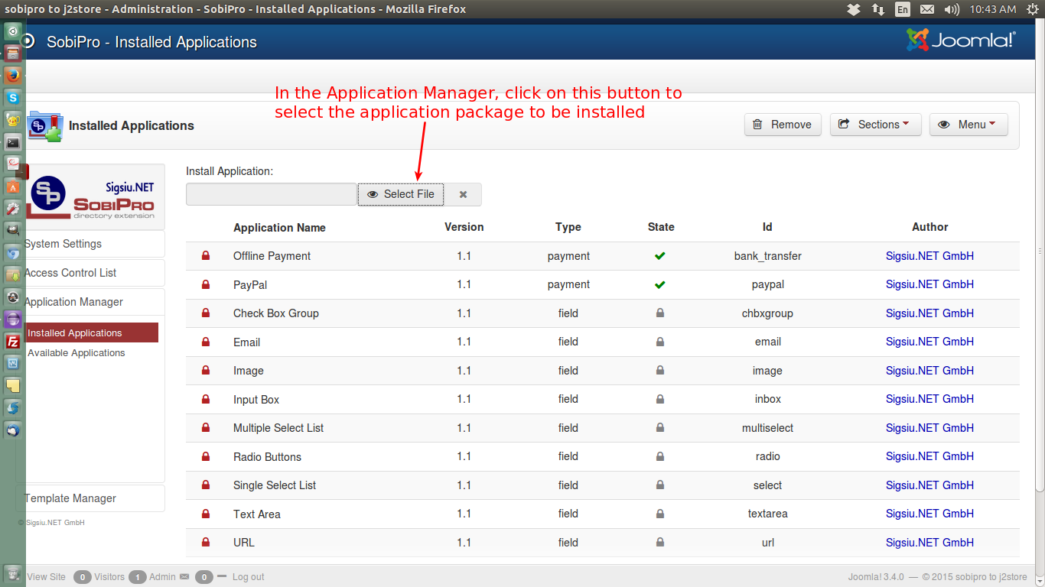
Task: Open the Sections dropdown
Action: [875, 125]
